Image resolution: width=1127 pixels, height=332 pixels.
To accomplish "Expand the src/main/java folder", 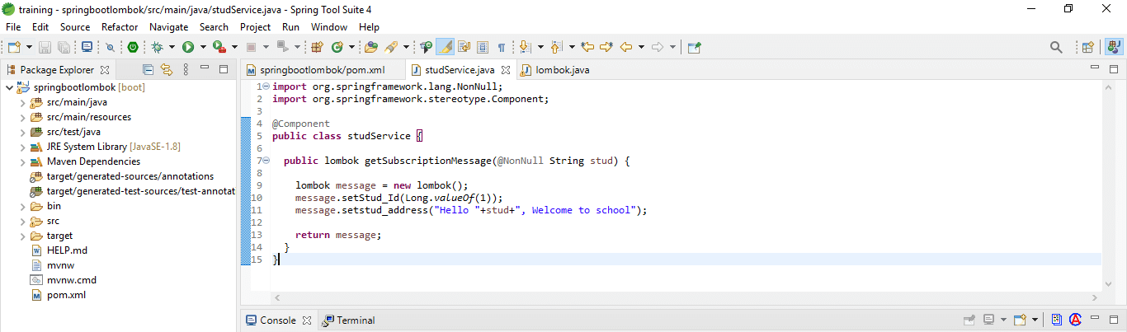I will tap(22, 102).
